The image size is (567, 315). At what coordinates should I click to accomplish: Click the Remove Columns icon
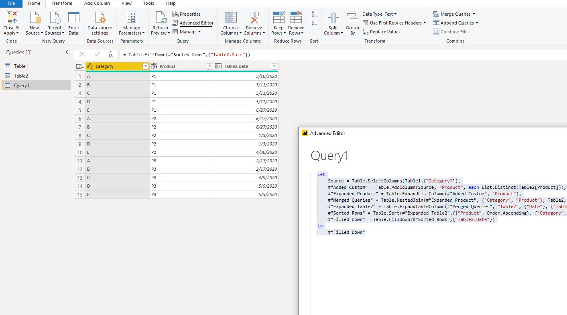pyautogui.click(x=254, y=18)
